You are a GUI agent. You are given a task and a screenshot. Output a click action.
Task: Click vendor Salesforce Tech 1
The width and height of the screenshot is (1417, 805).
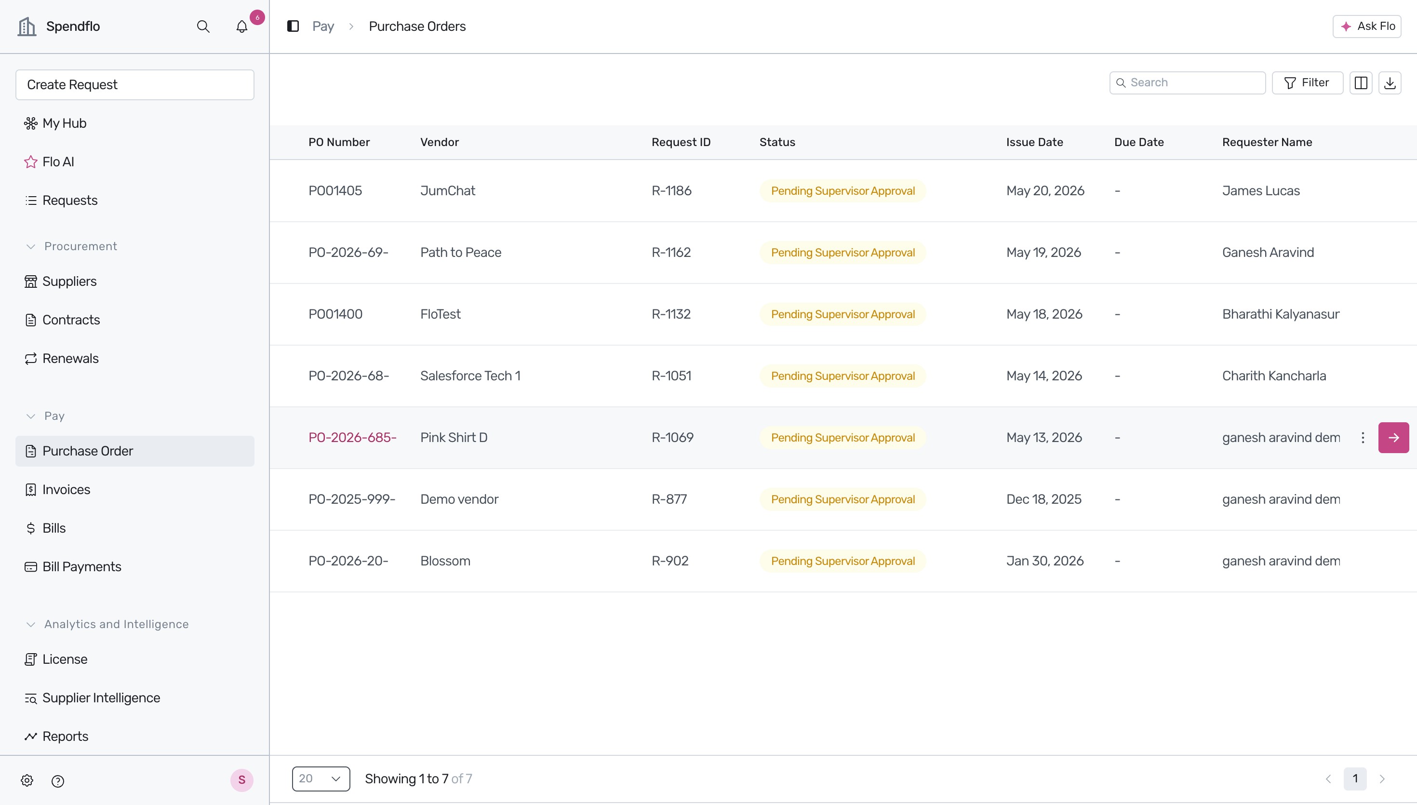point(470,376)
